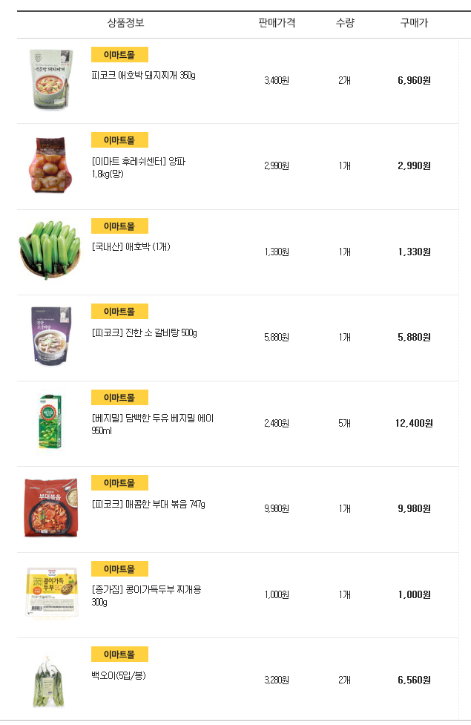Open the [종가집] 콩이가득두부 찌개용 link

tap(146, 590)
